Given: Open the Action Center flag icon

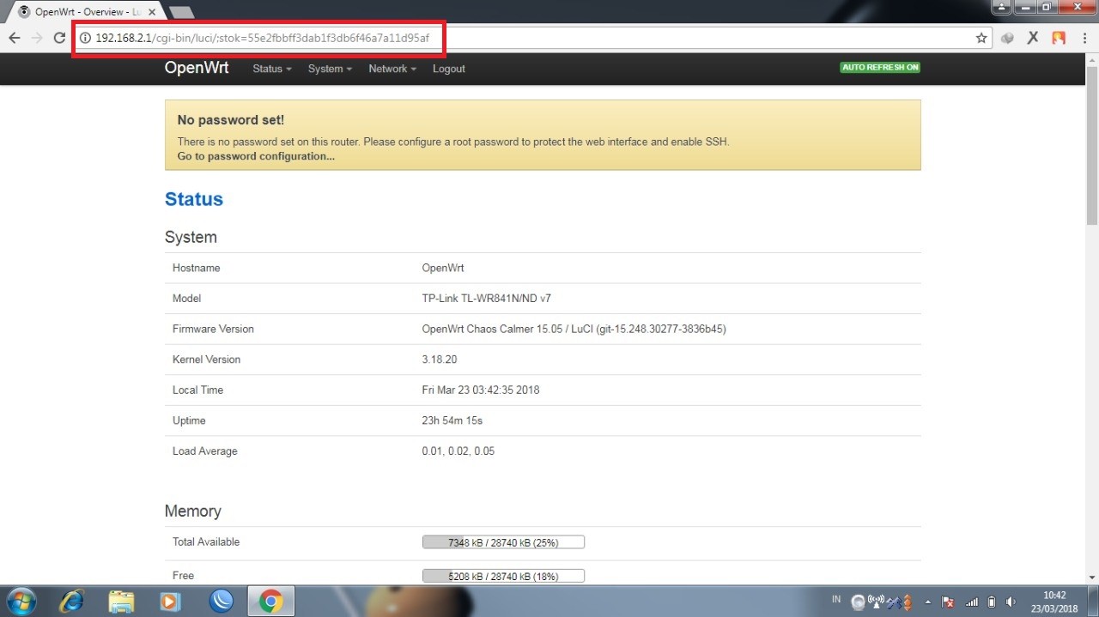Looking at the screenshot, I should [949, 602].
